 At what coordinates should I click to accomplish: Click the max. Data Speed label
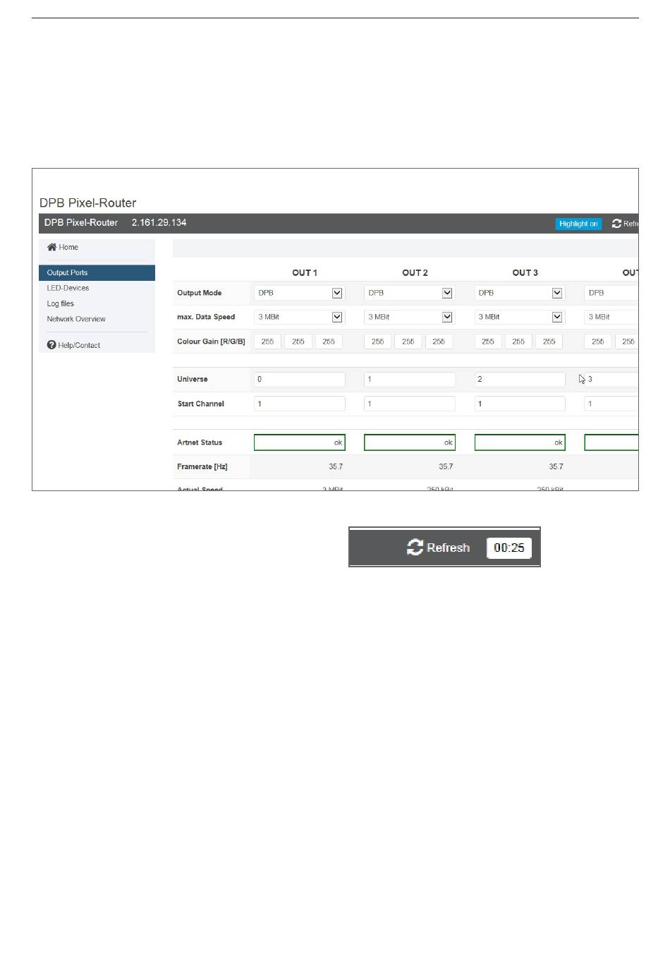(x=206, y=317)
